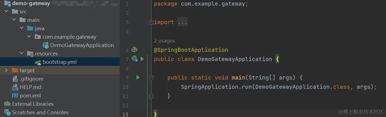Click the External Libraries icon
Screen dimensions: 386x117
(x=7, y=104)
